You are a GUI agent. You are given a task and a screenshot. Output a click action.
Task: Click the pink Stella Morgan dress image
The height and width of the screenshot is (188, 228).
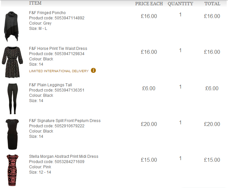point(12,170)
